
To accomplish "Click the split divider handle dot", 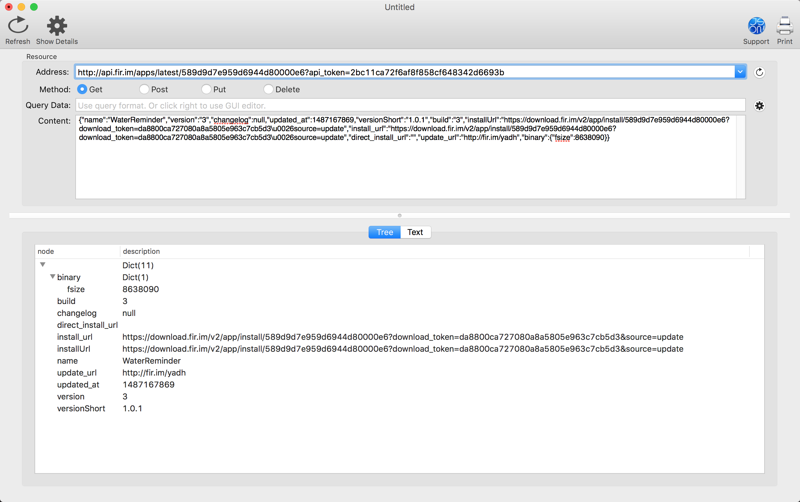I will click(x=400, y=216).
